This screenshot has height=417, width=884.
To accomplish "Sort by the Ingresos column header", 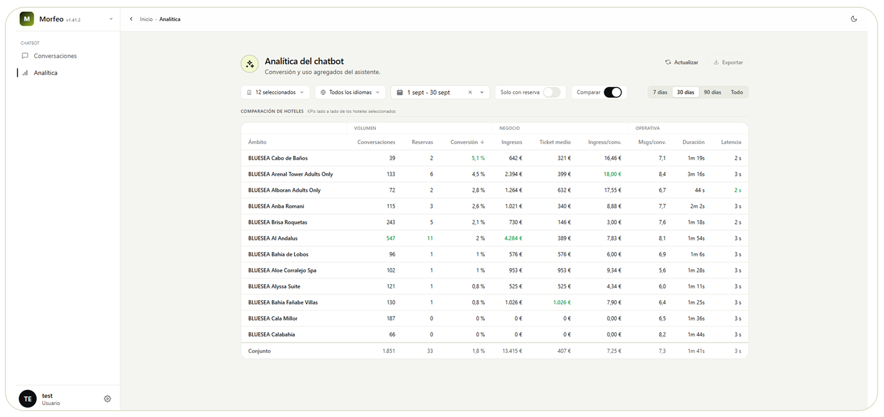I will pyautogui.click(x=512, y=142).
